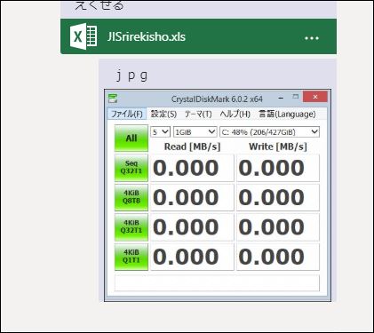Open the three-dots menu for JISrirekisho.xls
The height and width of the screenshot is (333, 374).
tap(312, 38)
